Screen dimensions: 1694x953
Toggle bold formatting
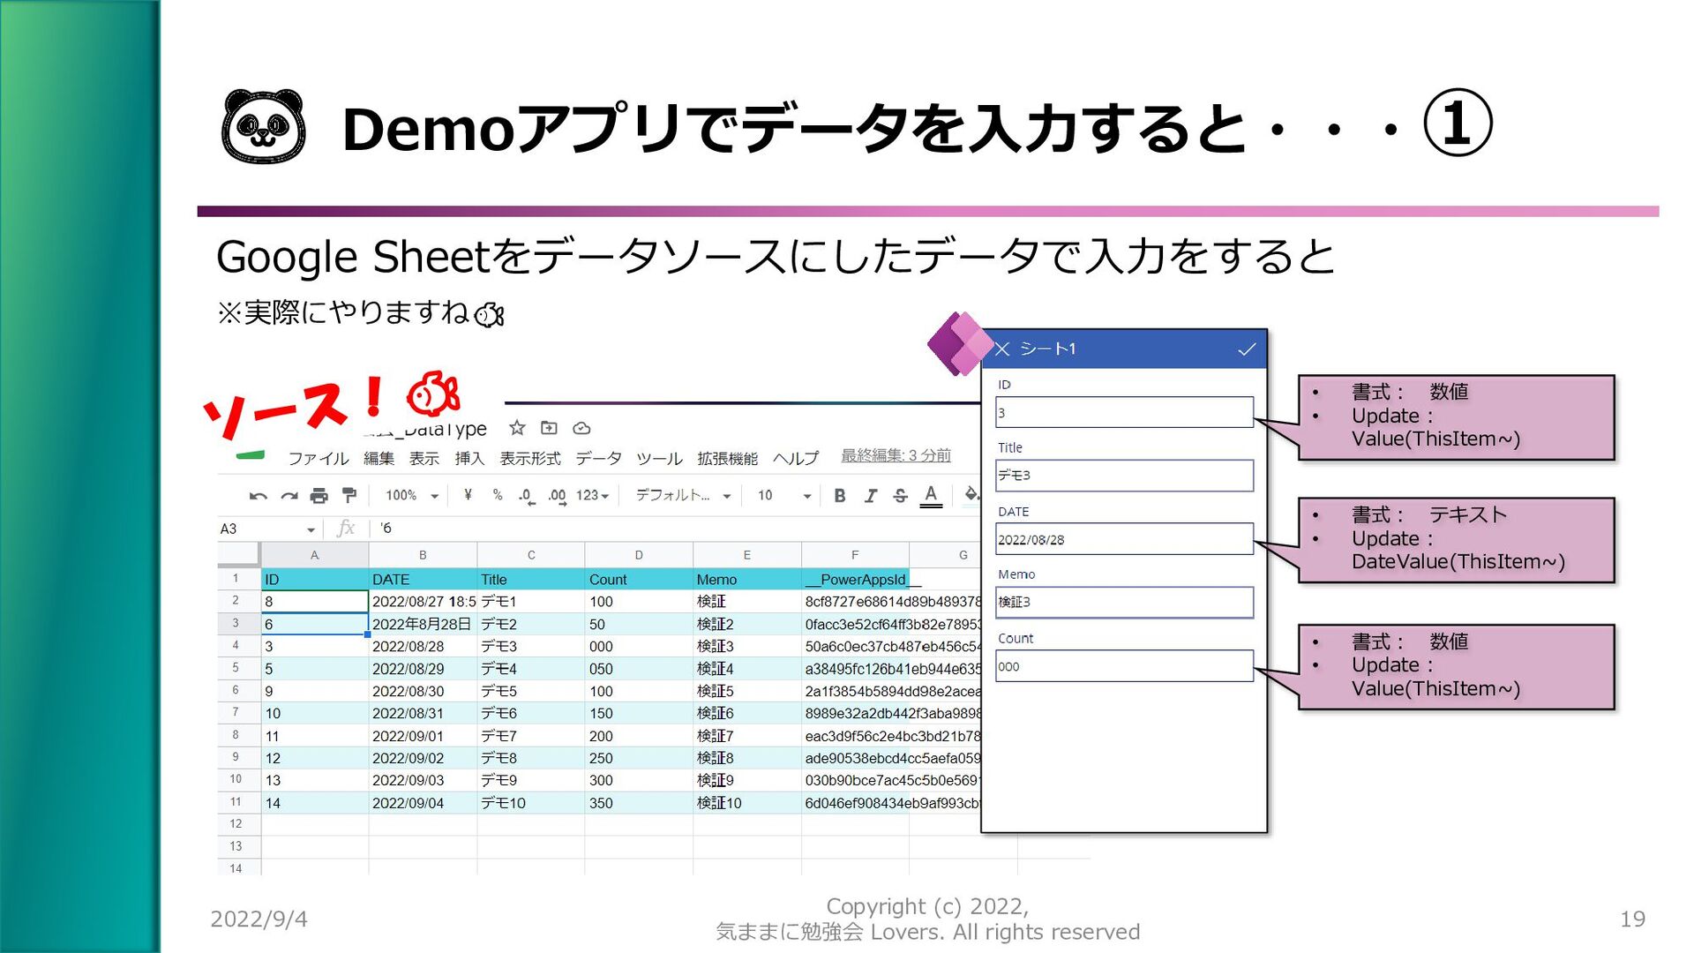tap(840, 496)
